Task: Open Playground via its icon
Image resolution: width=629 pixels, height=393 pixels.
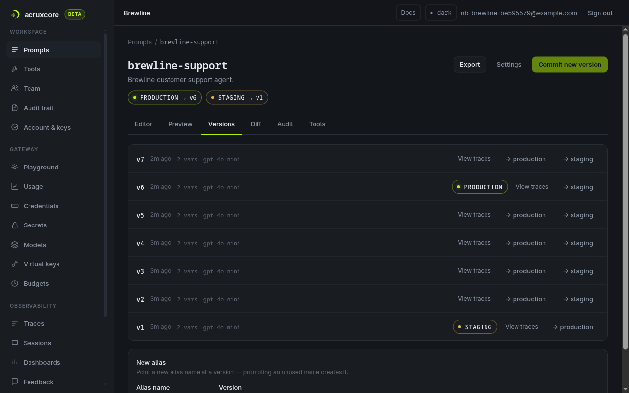Action: [15, 167]
